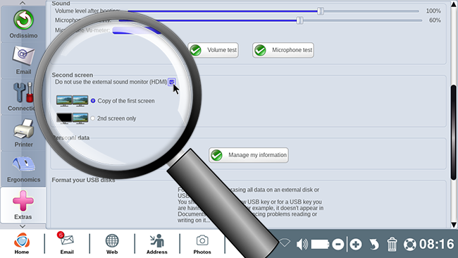Screen dimensions: 458x258
Task: Open Email settings in the sidebar
Action: coord(23,60)
